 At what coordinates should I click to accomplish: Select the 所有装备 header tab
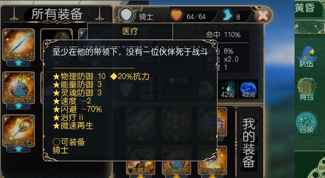tap(57, 14)
